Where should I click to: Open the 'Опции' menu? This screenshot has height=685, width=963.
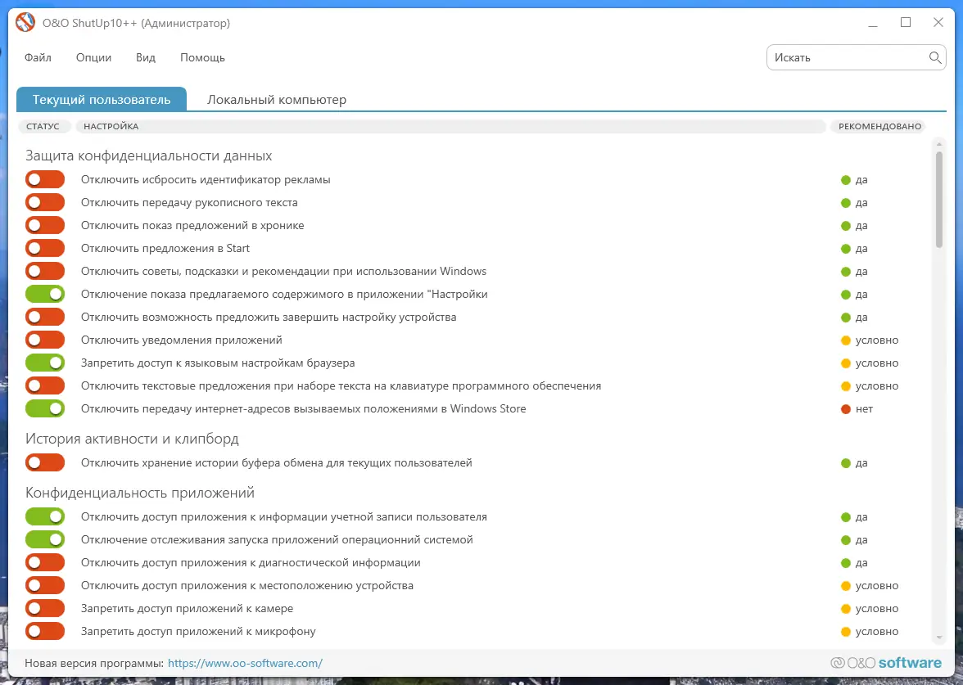click(93, 57)
